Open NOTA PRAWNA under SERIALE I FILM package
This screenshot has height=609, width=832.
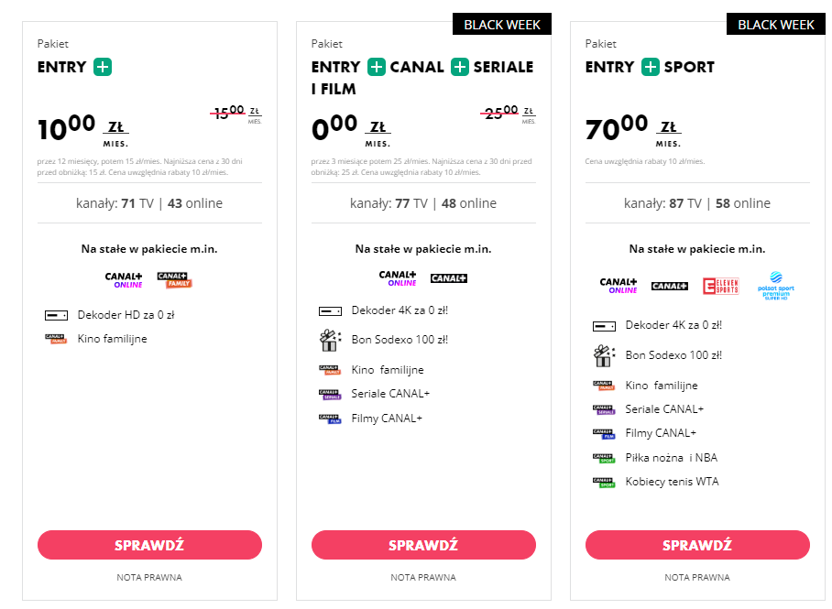click(423, 577)
